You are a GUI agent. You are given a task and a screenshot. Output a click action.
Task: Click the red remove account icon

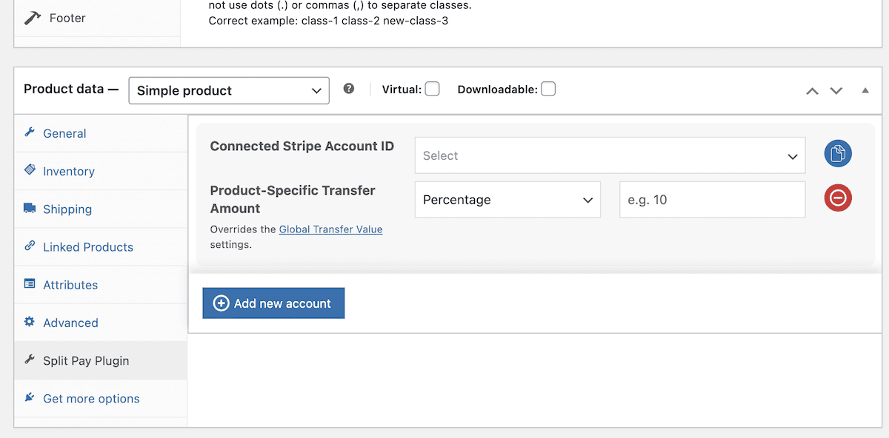pyautogui.click(x=838, y=198)
